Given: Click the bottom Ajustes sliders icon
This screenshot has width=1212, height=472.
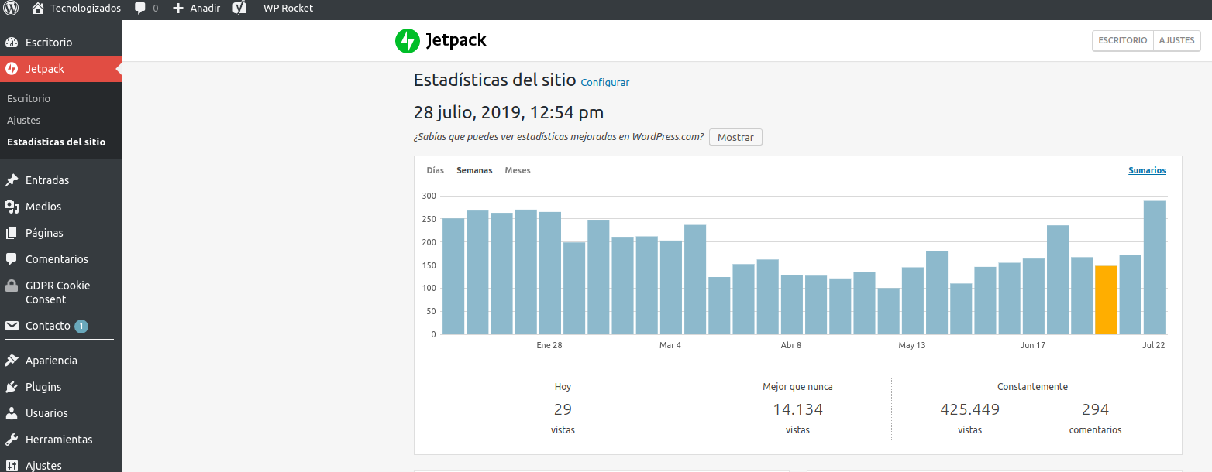Looking at the screenshot, I should click(x=12, y=465).
